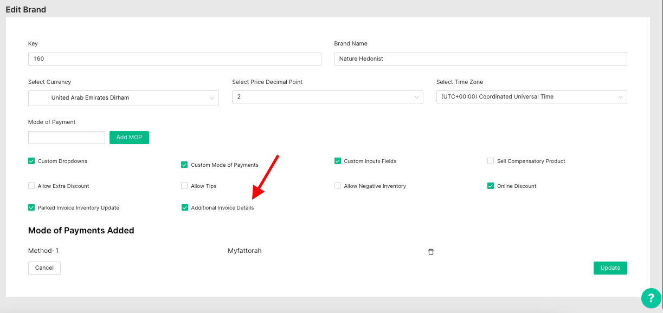Open the help question mark button
The image size is (663, 313).
pyautogui.click(x=651, y=298)
